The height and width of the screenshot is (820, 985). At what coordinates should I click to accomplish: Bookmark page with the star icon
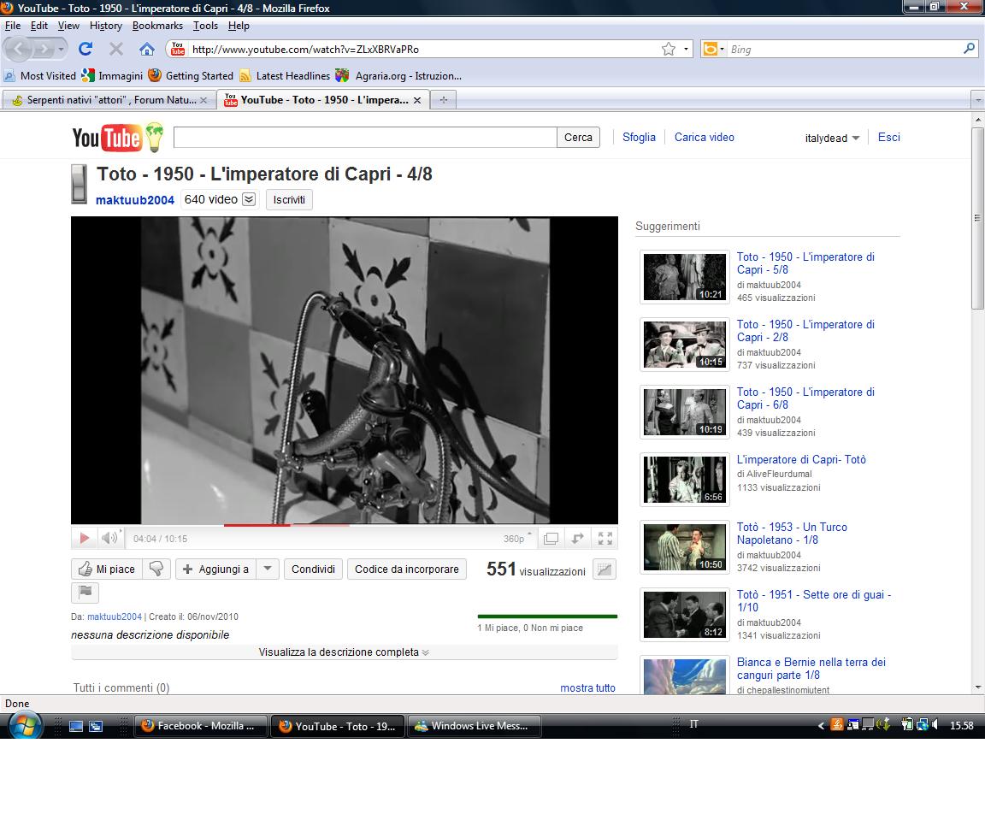click(669, 50)
